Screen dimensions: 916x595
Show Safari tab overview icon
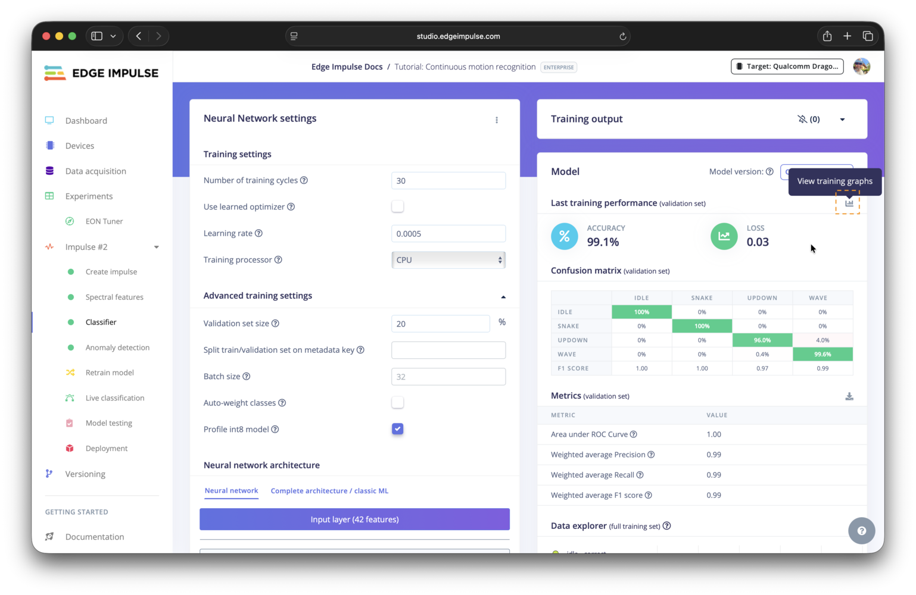coord(868,36)
